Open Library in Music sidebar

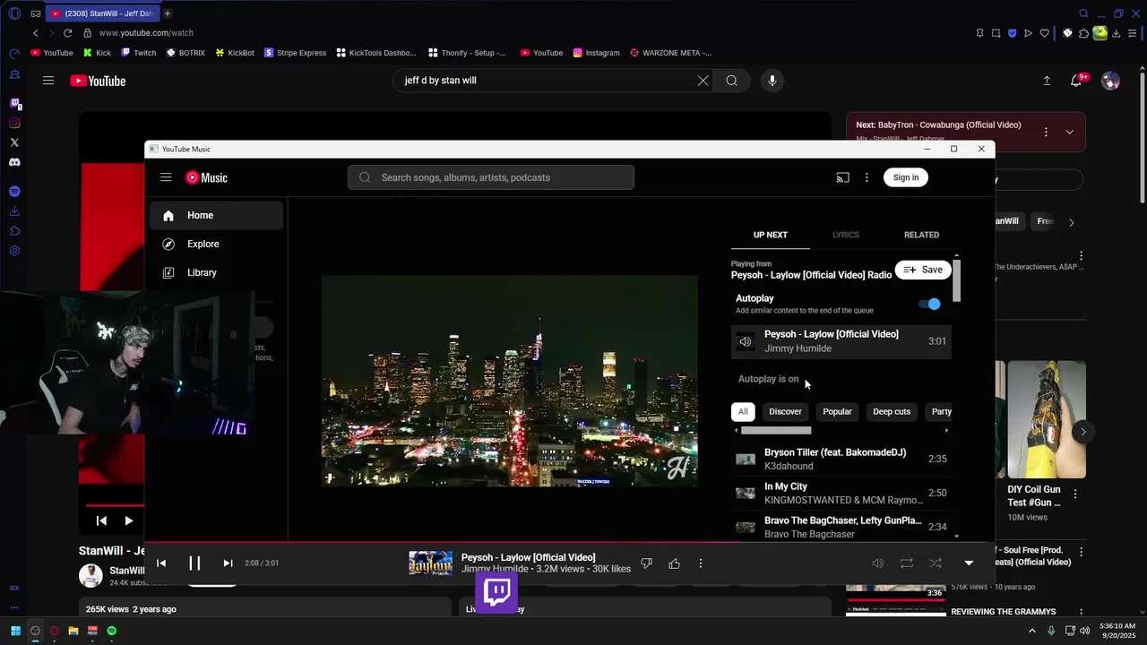(216, 272)
